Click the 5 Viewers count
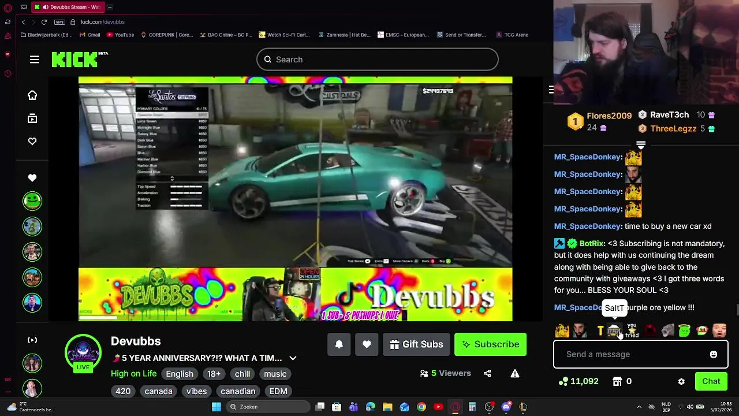 (x=445, y=373)
